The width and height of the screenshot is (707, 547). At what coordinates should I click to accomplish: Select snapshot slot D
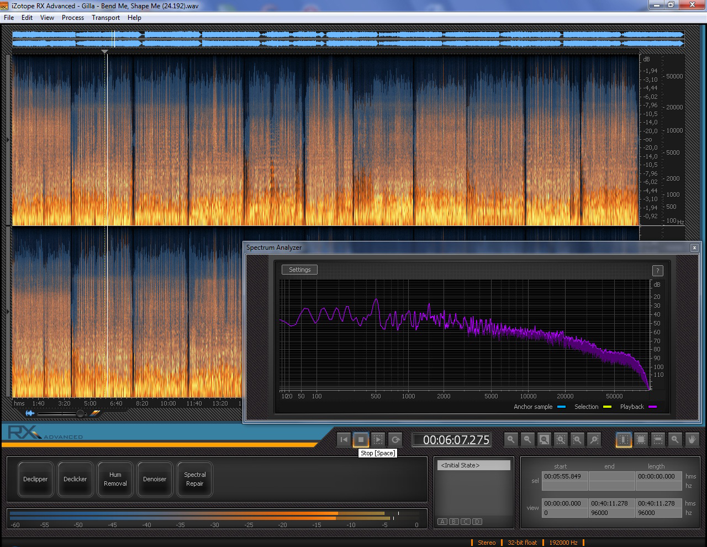pos(477,522)
